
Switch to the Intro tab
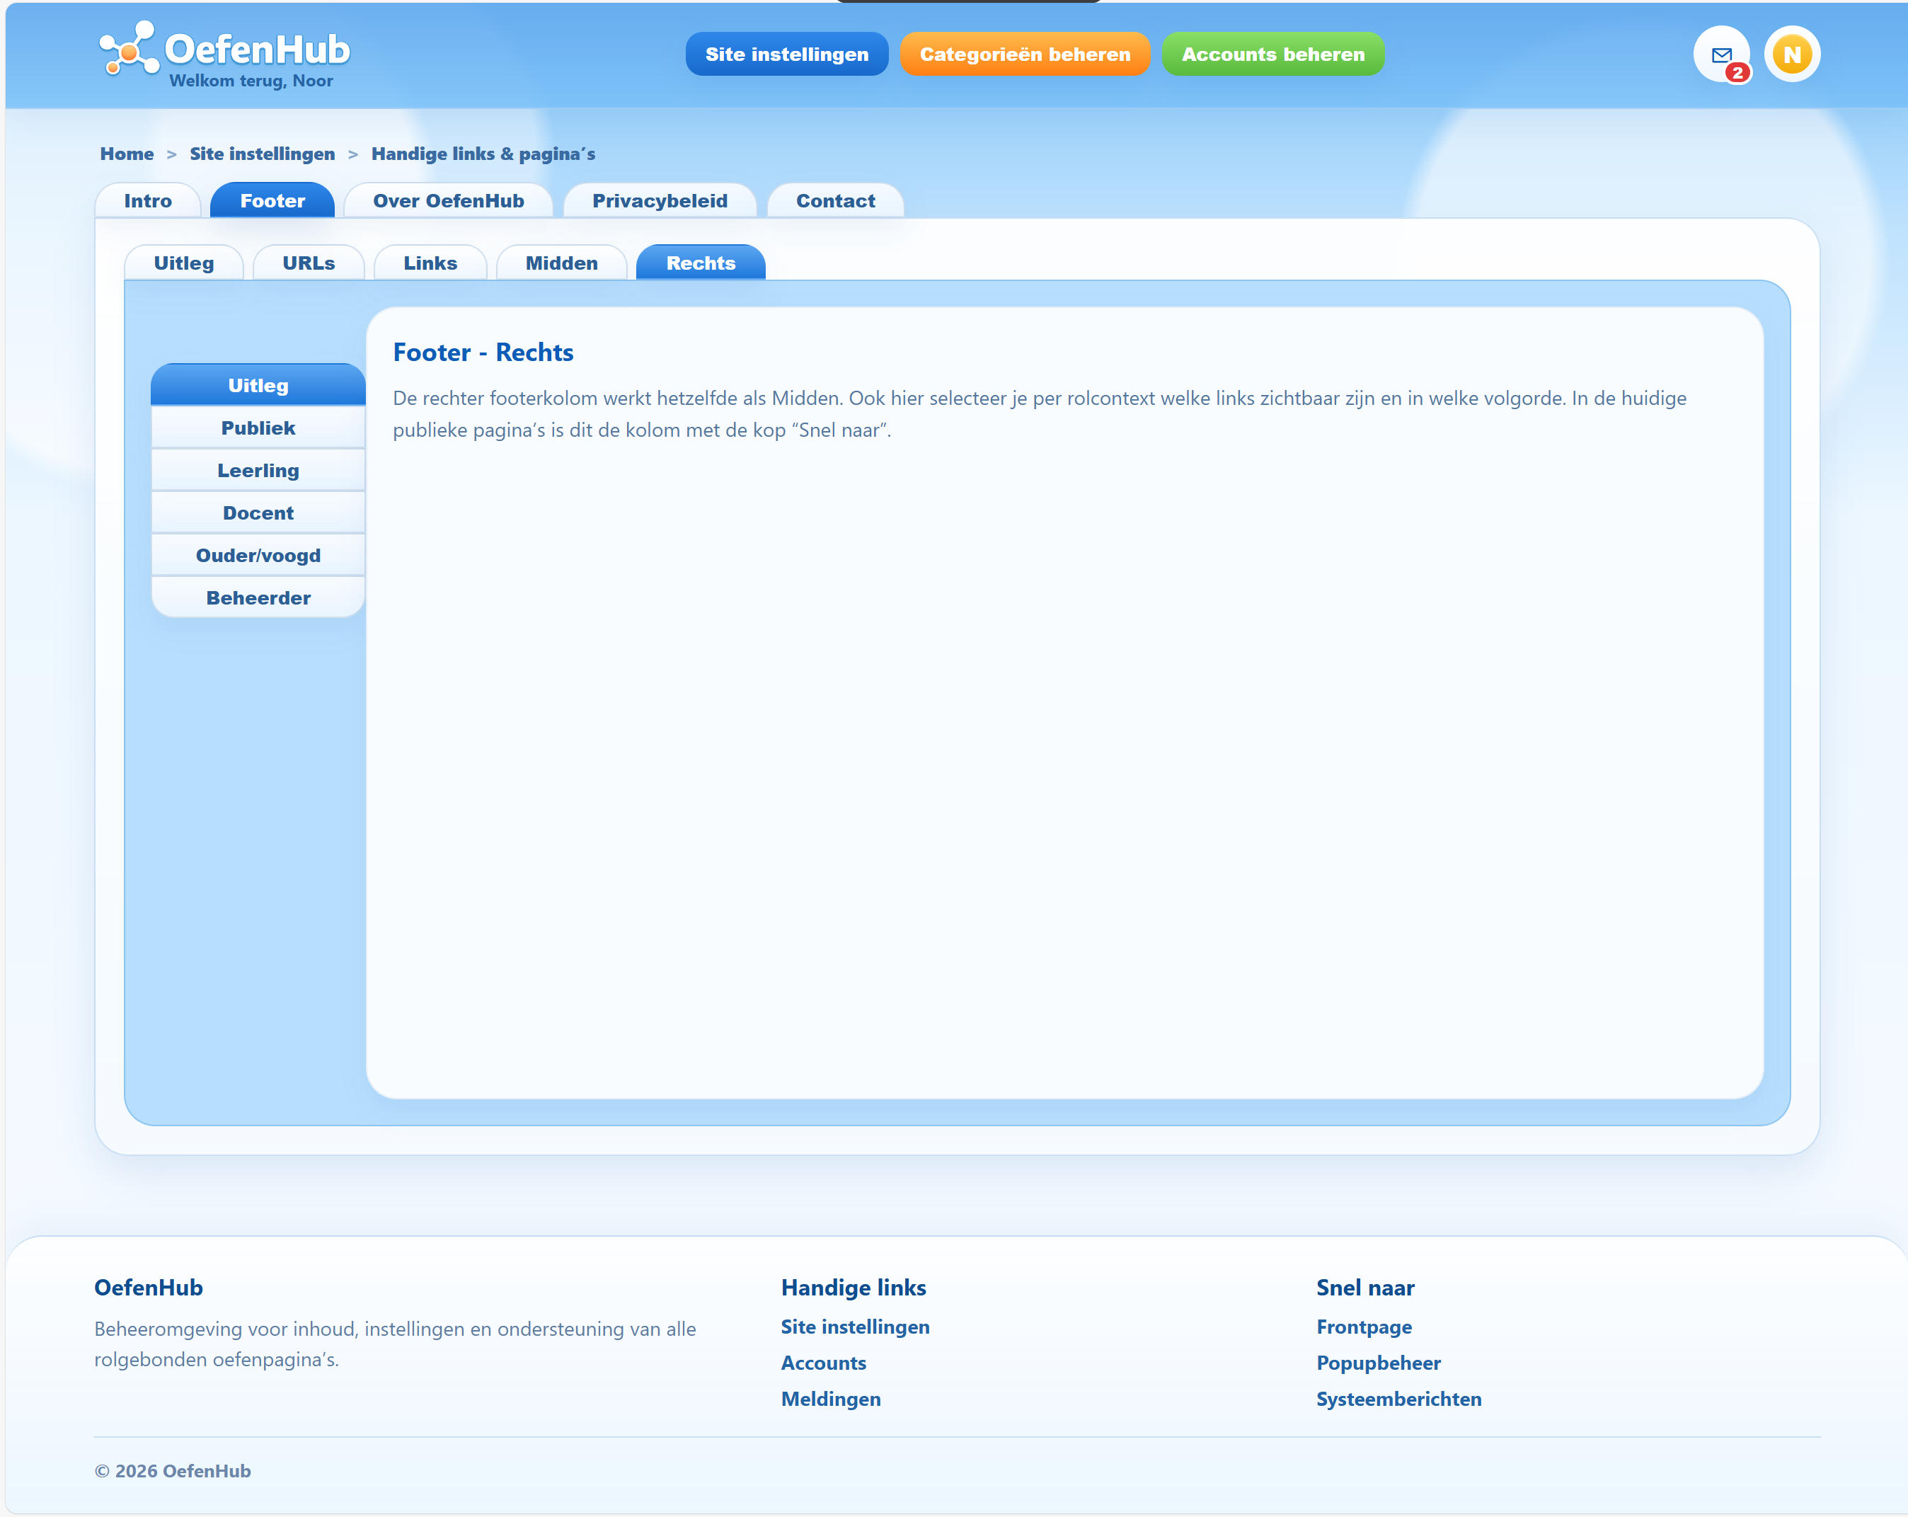pyautogui.click(x=148, y=201)
